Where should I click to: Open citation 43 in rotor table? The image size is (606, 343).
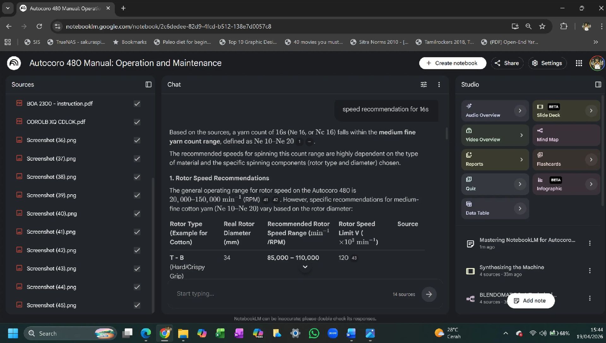354,258
